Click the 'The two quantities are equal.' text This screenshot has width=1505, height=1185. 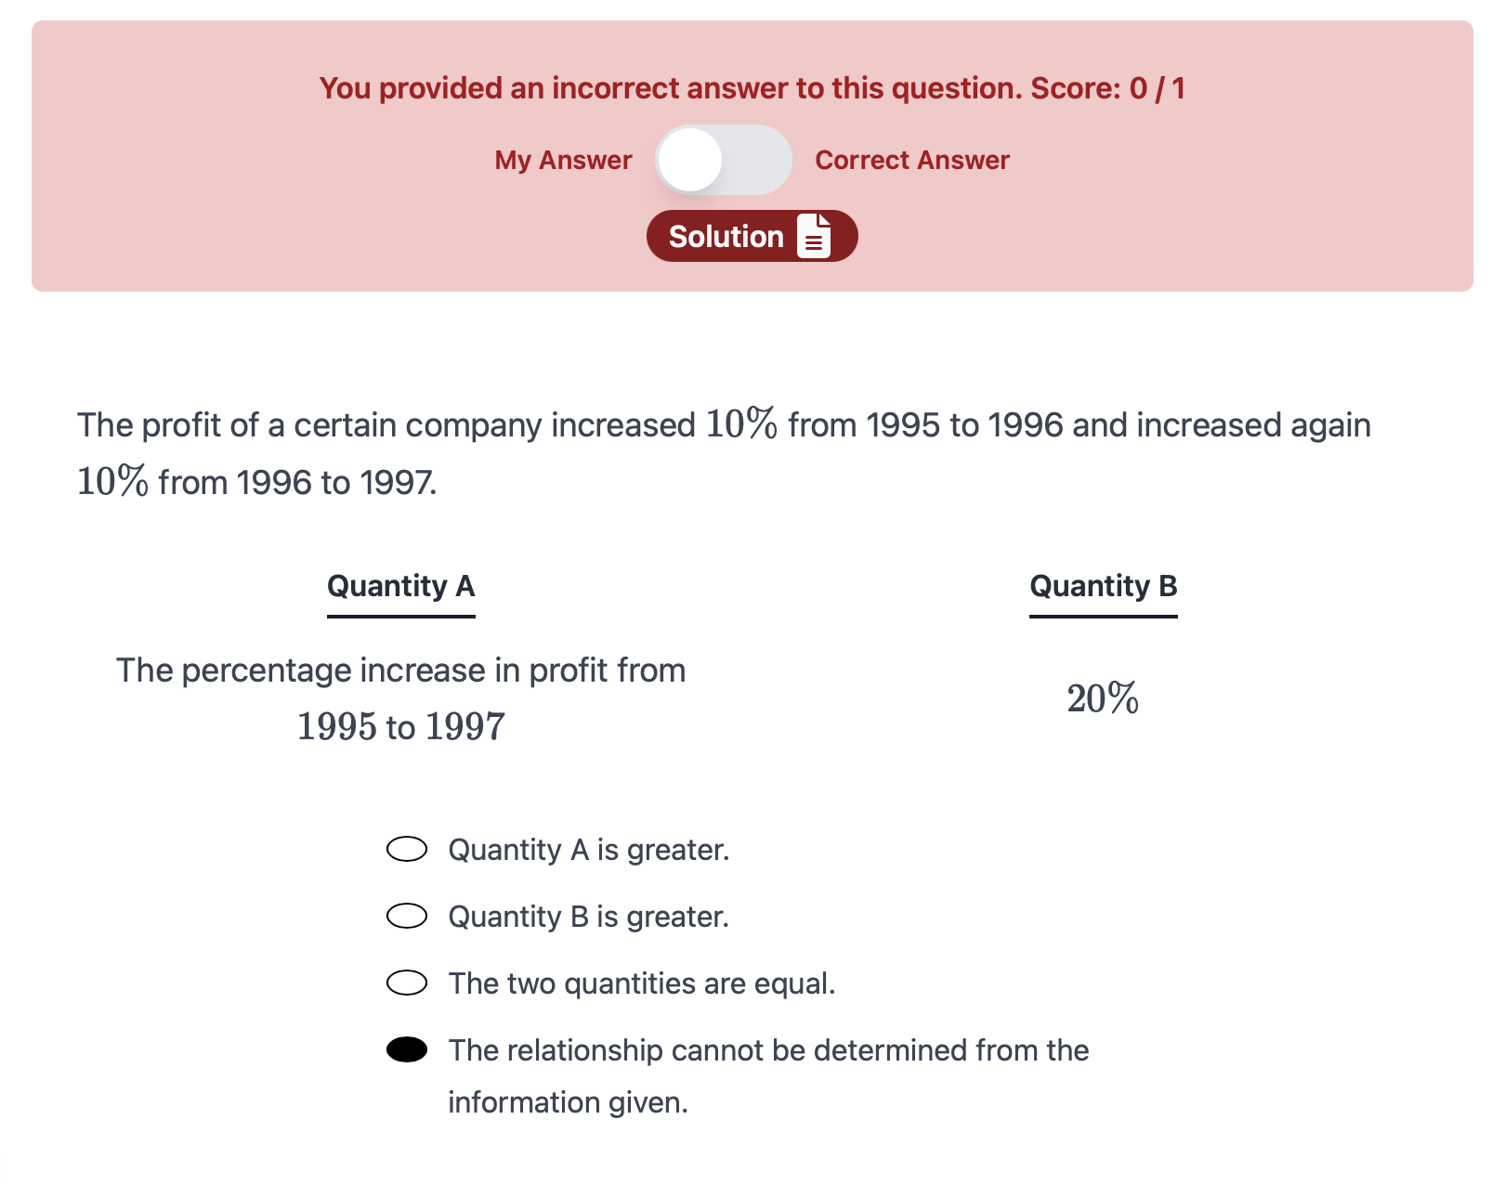[641, 983]
